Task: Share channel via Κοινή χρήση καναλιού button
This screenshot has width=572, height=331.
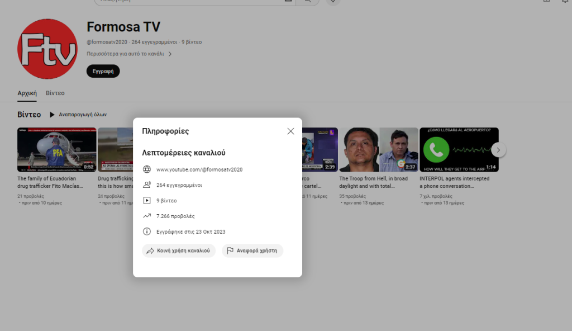Action: coord(179,250)
